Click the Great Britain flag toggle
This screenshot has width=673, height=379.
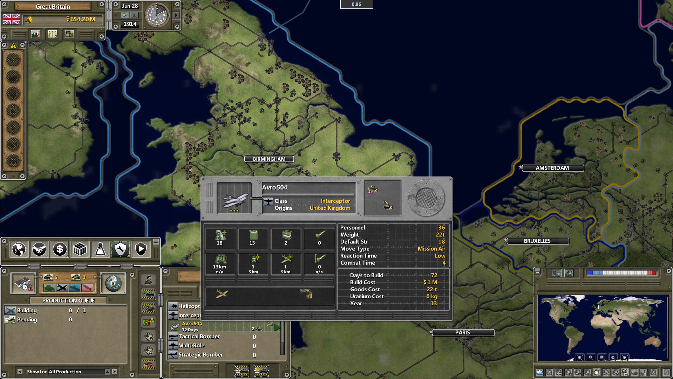point(12,19)
